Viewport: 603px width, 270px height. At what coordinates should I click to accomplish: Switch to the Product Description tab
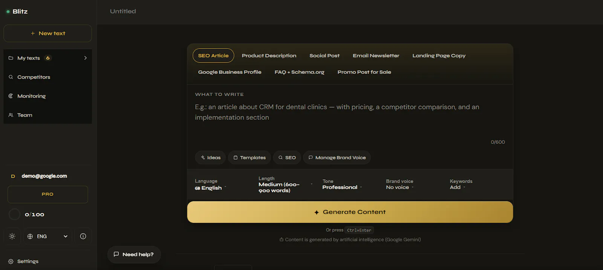click(x=269, y=56)
